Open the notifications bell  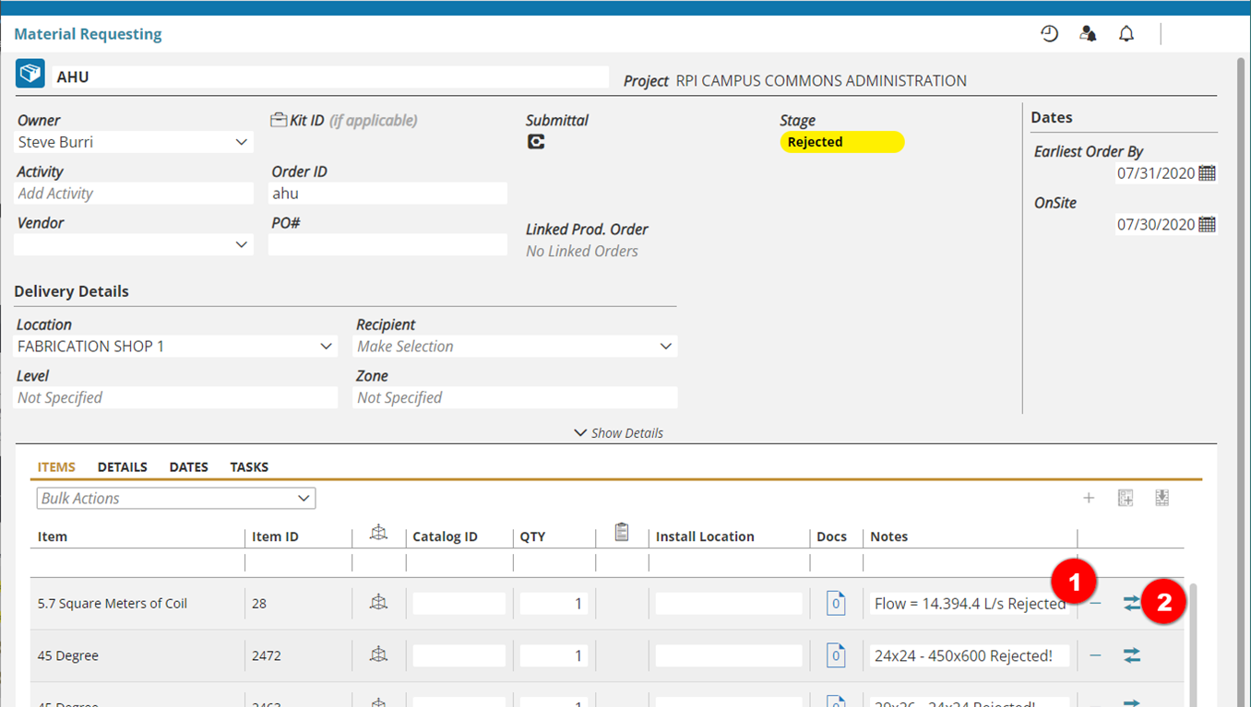coord(1126,34)
